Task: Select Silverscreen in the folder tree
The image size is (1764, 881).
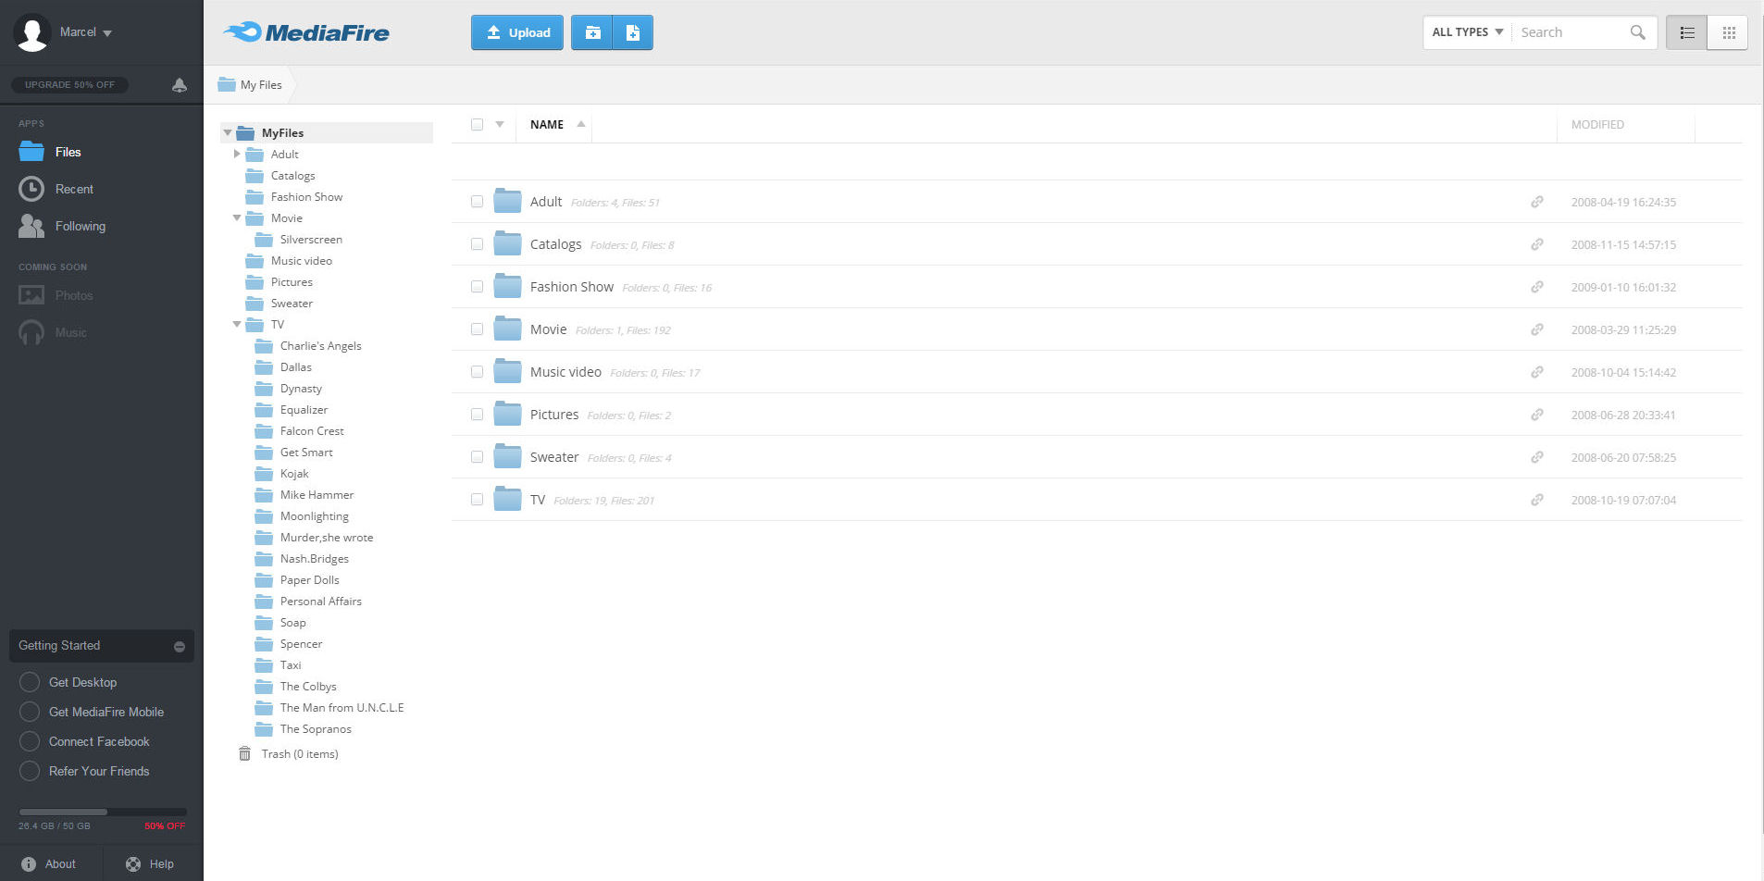Action: point(311,240)
